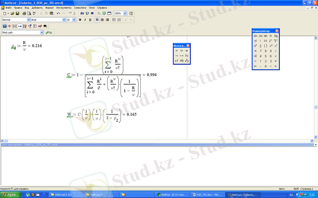Open the Символика menu
Image resolution: width=318 pixels, height=198 pixels.
point(80,8)
